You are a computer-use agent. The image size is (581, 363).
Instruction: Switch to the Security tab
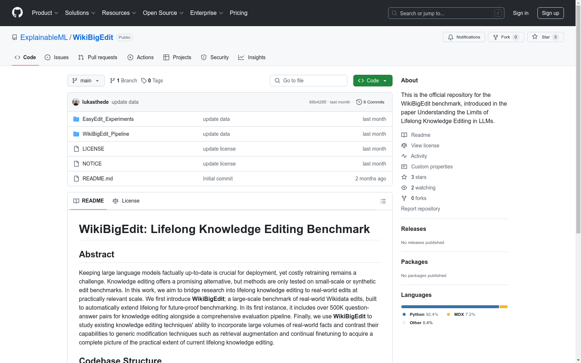[215, 57]
